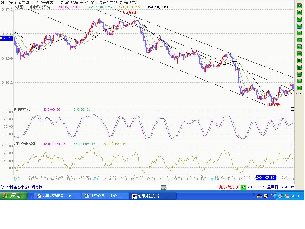Click the messenger tray icon with red X
Image resolution: width=305 pixels, height=229 pixels.
click(287, 196)
